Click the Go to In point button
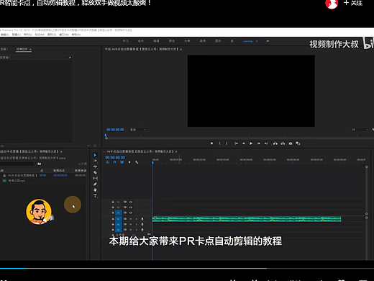Image resolution: width=374 pixels, height=281 pixels. [x=236, y=143]
